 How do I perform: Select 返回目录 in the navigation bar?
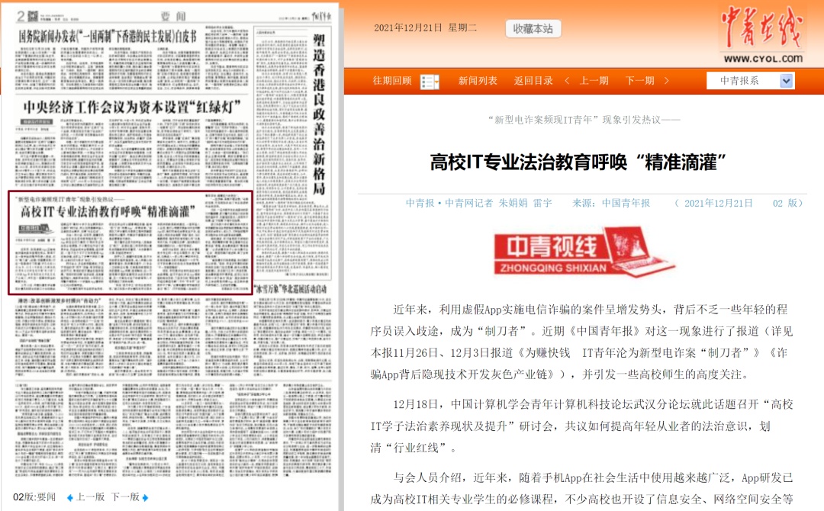[533, 81]
